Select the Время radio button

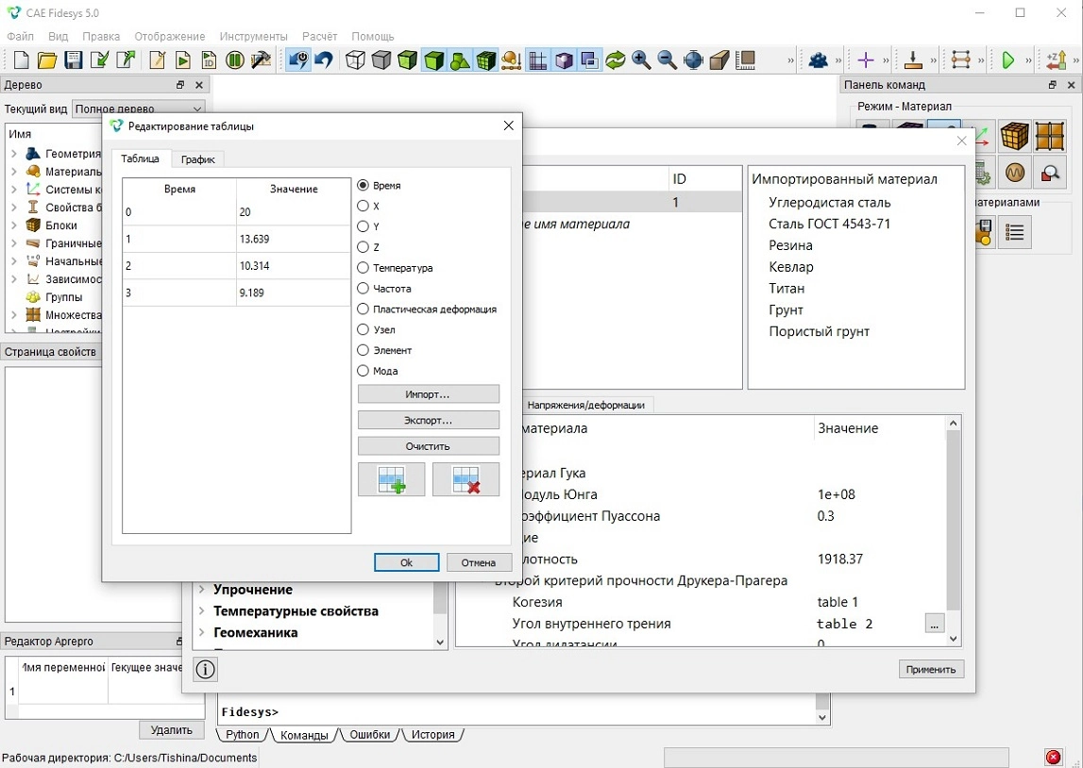[363, 186]
